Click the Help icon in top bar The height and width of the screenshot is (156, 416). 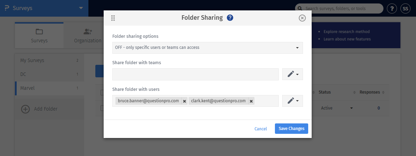coord(391,8)
